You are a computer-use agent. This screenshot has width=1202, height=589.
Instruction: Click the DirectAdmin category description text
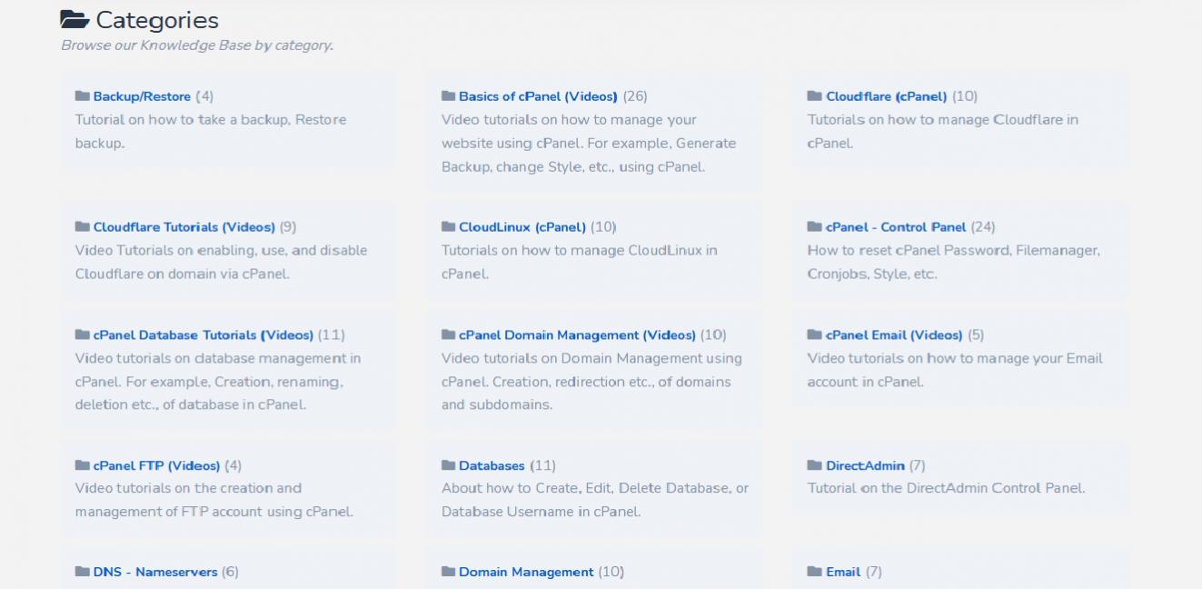point(946,488)
